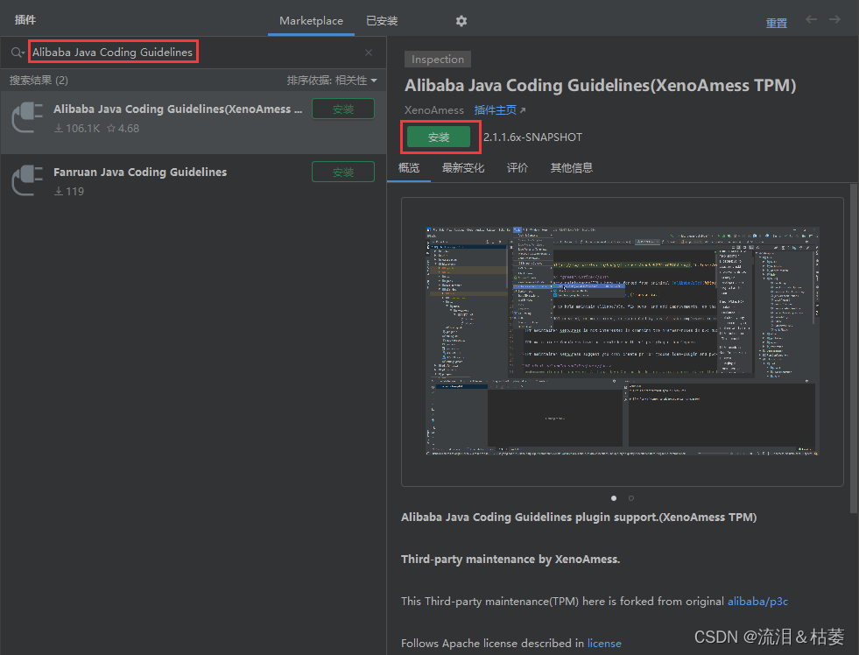Select the Alibaba Java Coding Guidelines result
Image resolution: width=859 pixels, height=655 pixels.
[194, 122]
